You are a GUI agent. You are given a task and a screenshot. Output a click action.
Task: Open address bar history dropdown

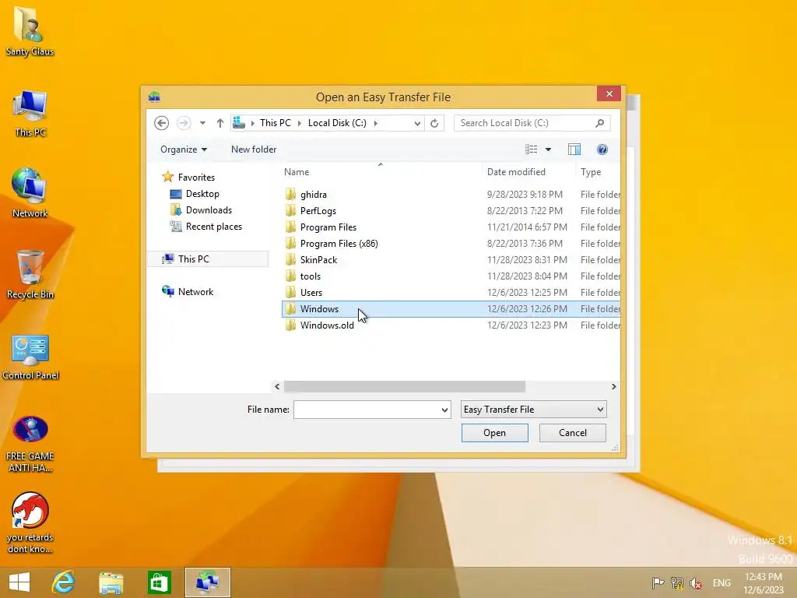417,123
